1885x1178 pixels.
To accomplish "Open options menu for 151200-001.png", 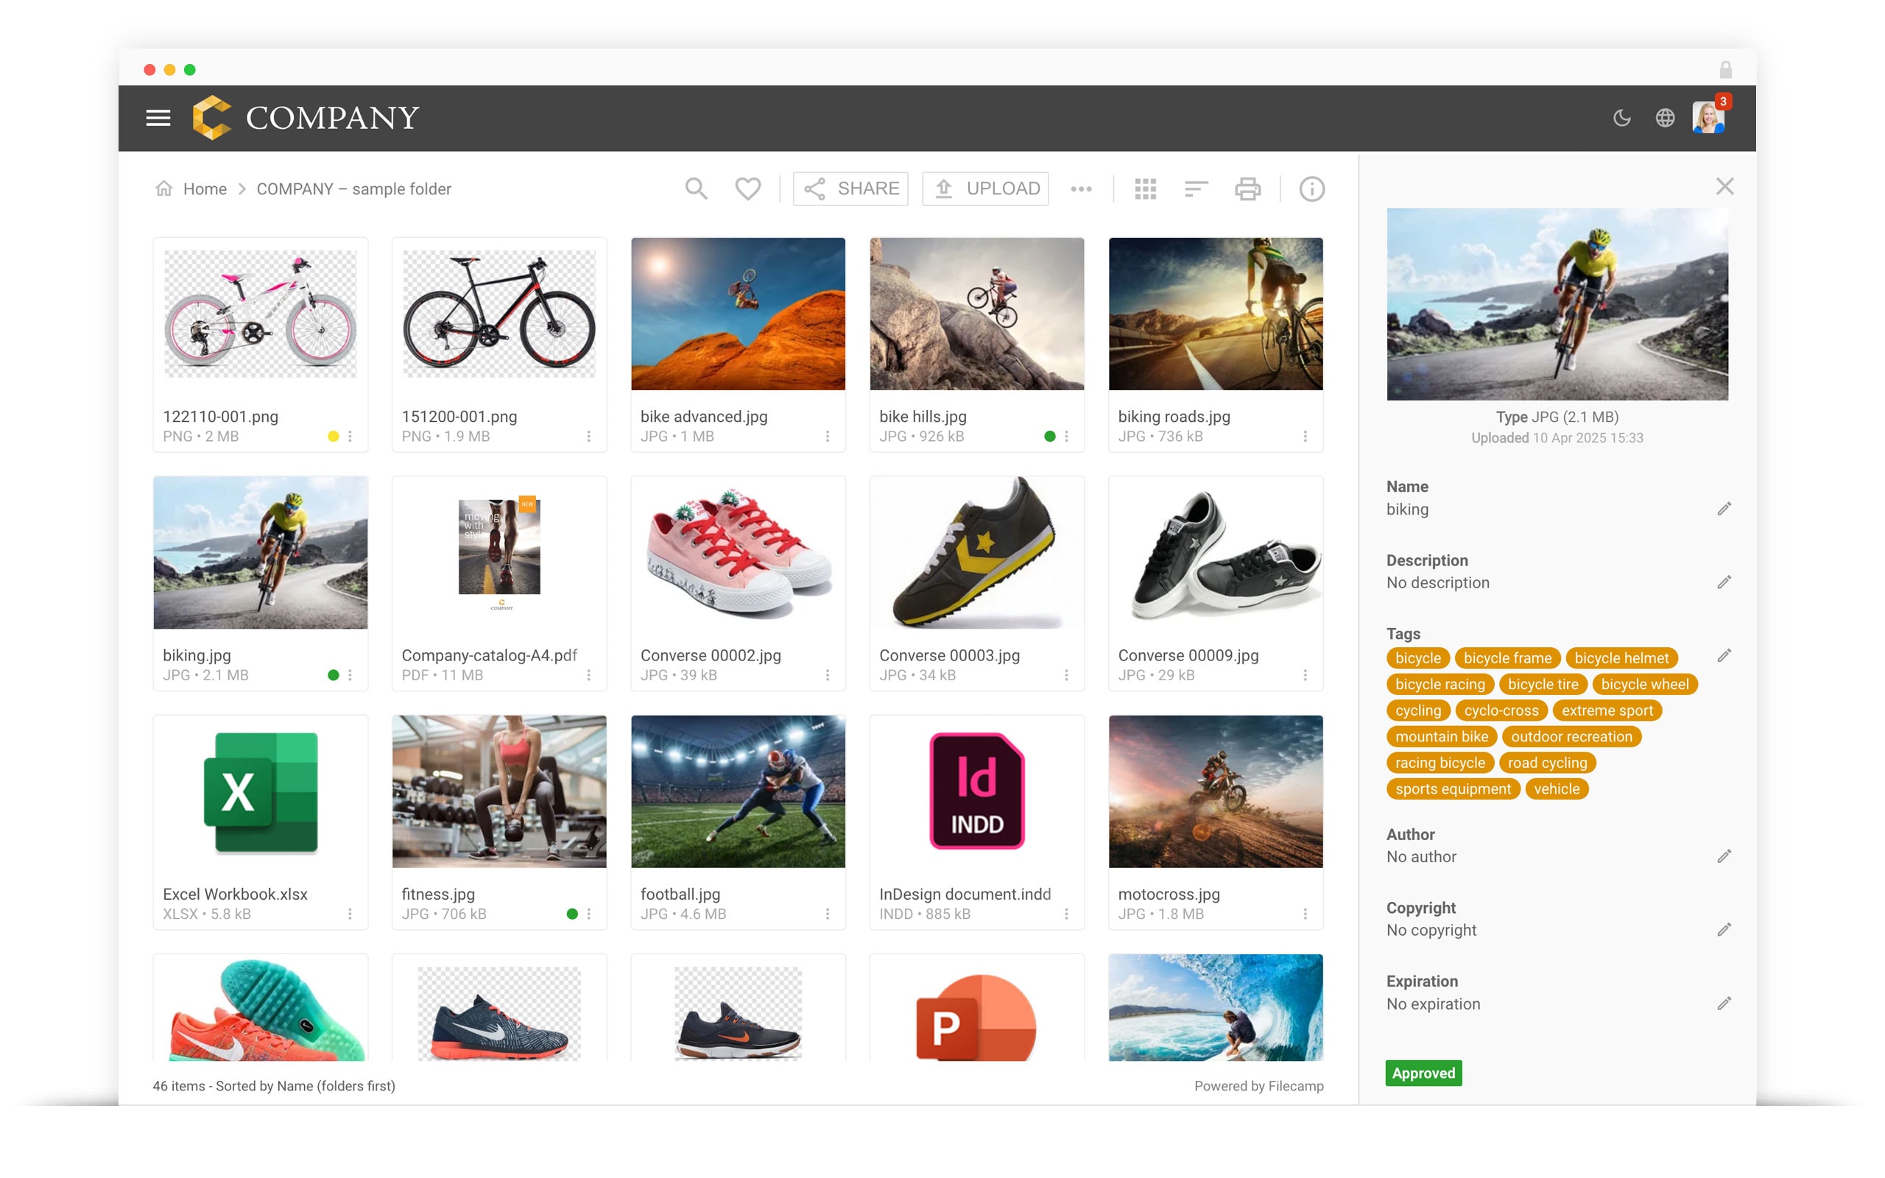I will point(589,437).
